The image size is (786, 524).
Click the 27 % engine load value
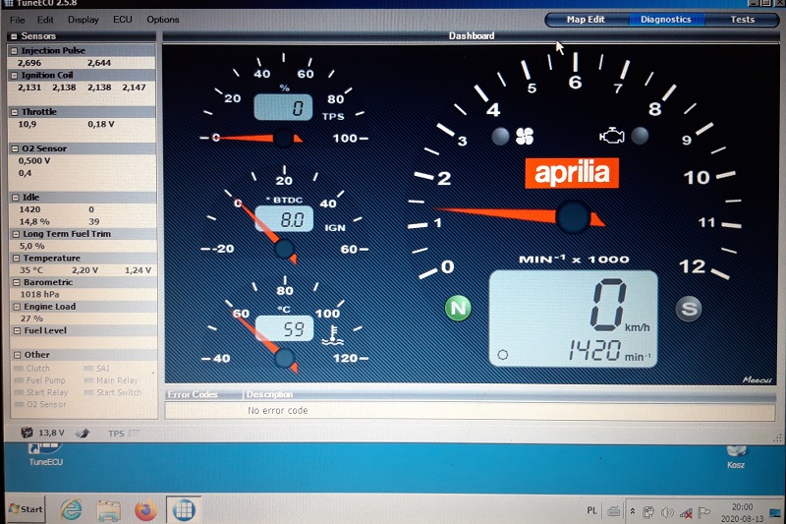click(x=31, y=319)
